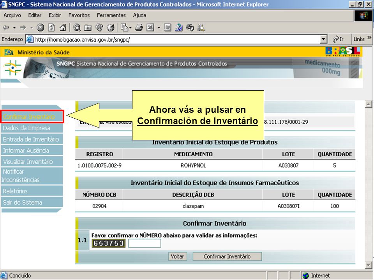
Task: Open the Favorites toolbar icon
Action: tap(88, 28)
